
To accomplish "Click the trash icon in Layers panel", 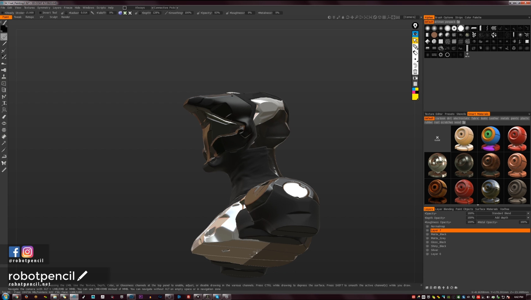I will (431, 288).
